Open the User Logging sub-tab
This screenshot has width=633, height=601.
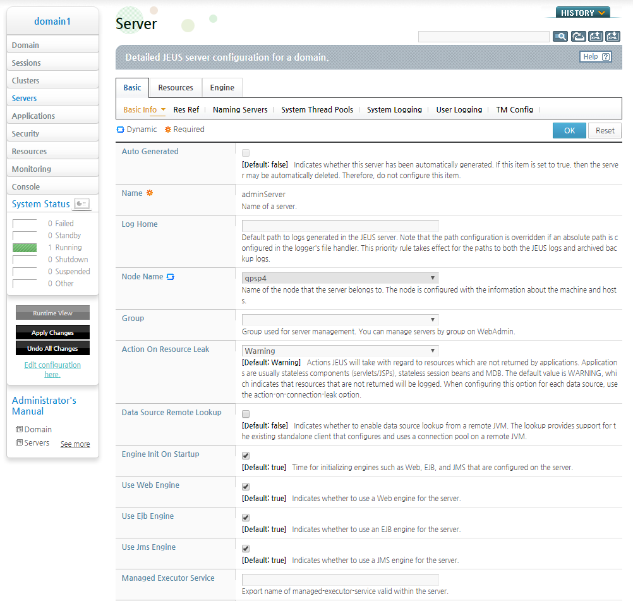pos(459,109)
